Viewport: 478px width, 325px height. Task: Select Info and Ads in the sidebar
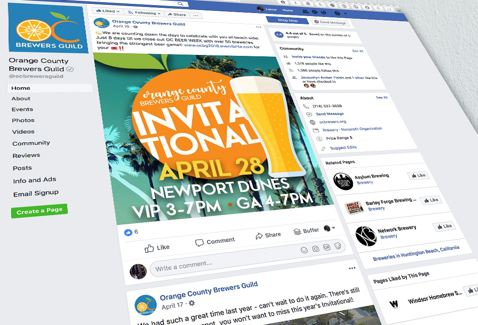(x=34, y=180)
